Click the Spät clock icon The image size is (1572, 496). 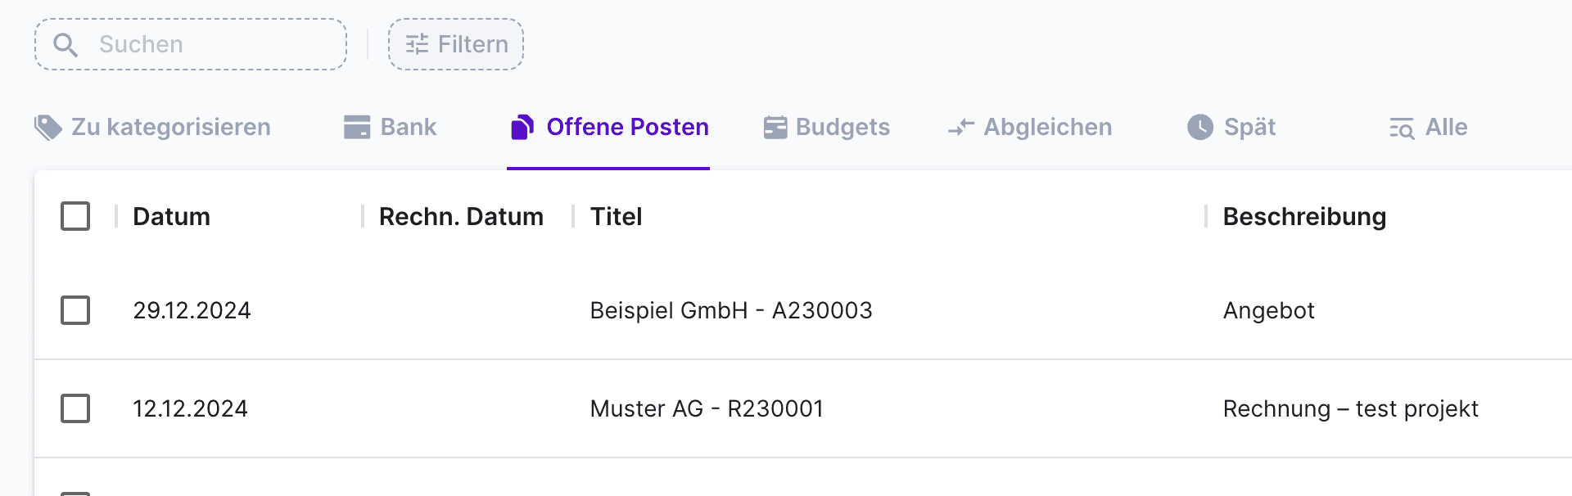[x=1200, y=127]
